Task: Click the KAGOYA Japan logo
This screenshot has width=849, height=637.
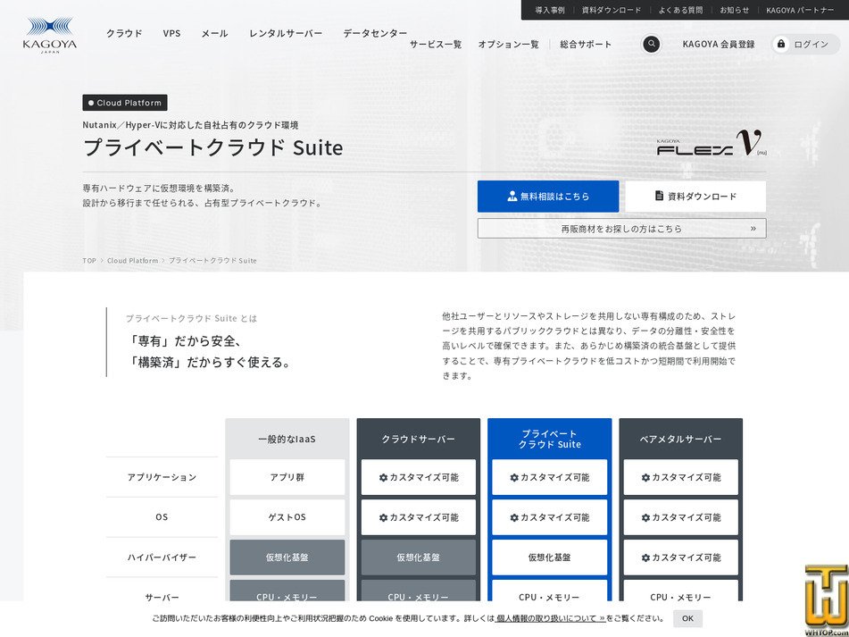Action: pos(50,35)
